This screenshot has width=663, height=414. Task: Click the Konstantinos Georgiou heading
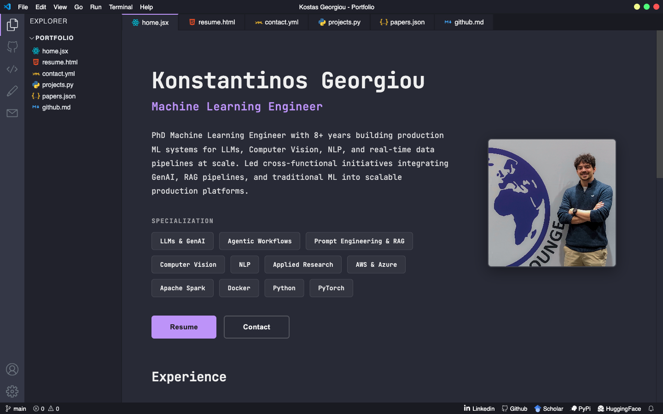point(288,80)
